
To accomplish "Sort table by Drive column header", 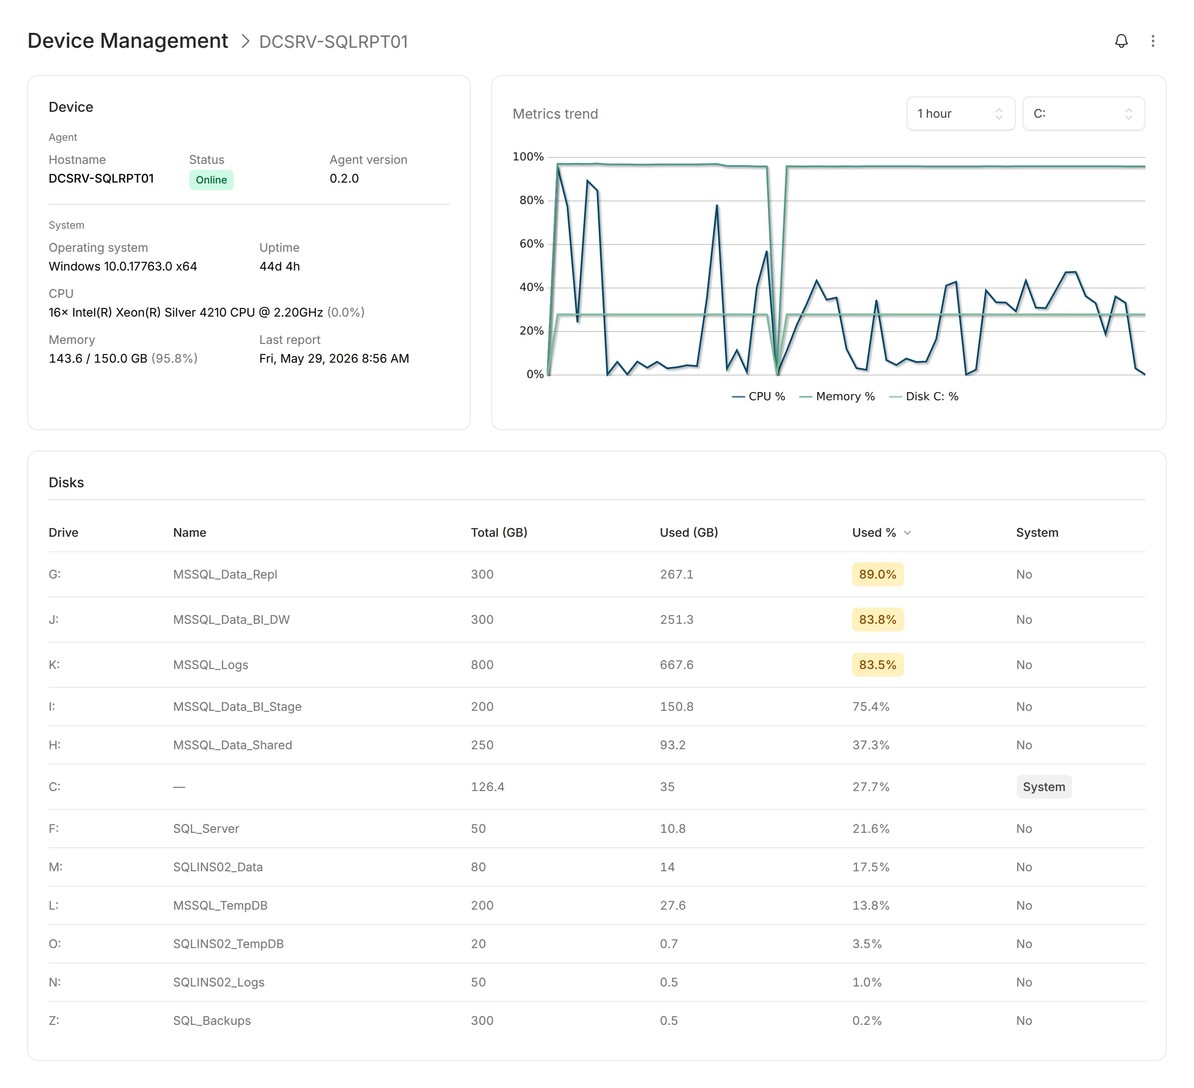I will (x=64, y=533).
